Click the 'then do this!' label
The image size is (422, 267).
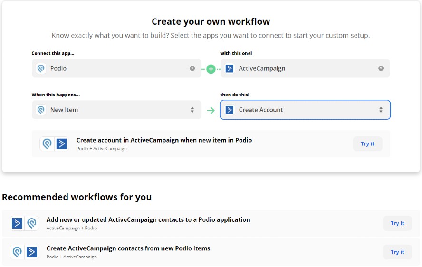(235, 95)
